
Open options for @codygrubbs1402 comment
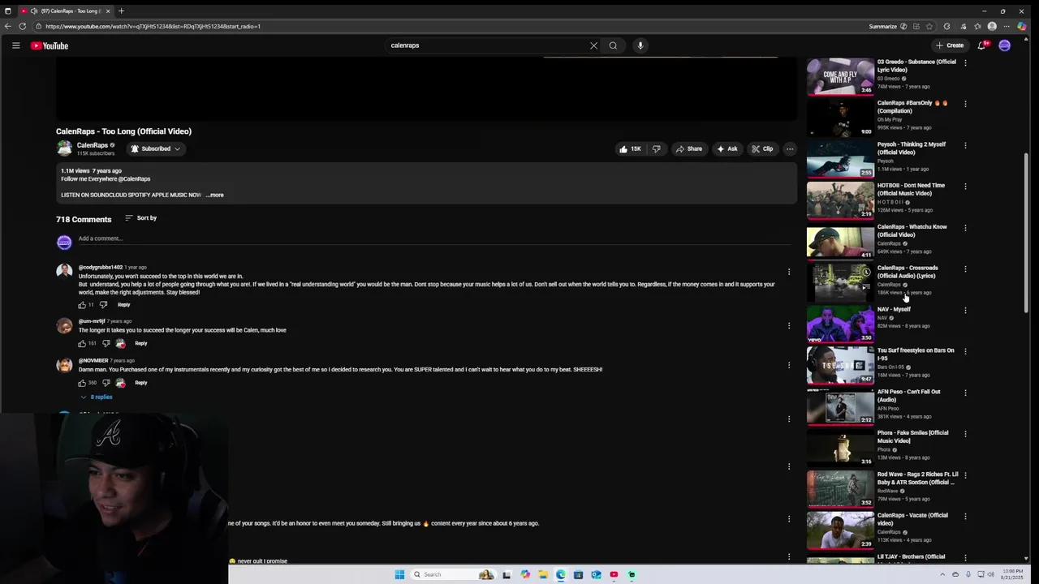click(789, 272)
